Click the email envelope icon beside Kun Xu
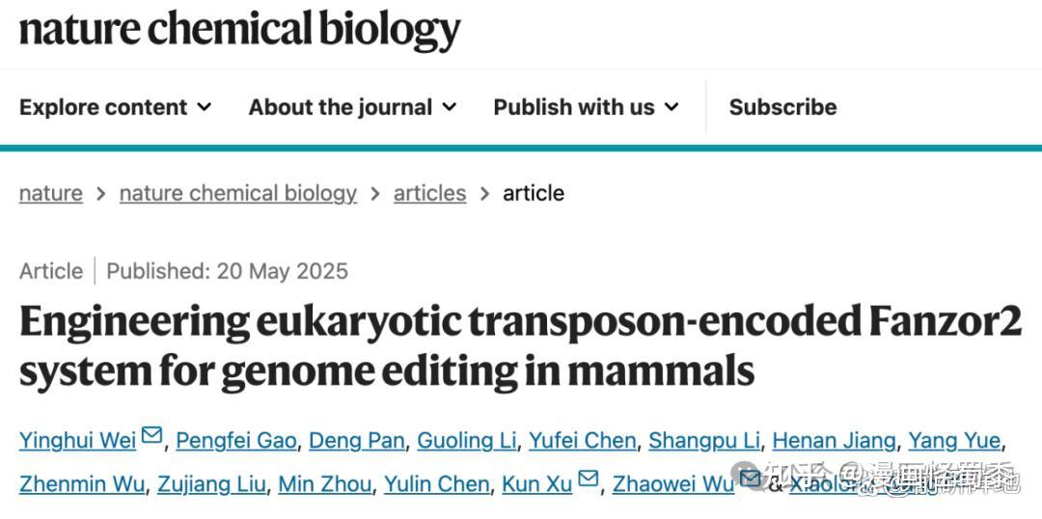The image size is (1042, 519). point(588,478)
